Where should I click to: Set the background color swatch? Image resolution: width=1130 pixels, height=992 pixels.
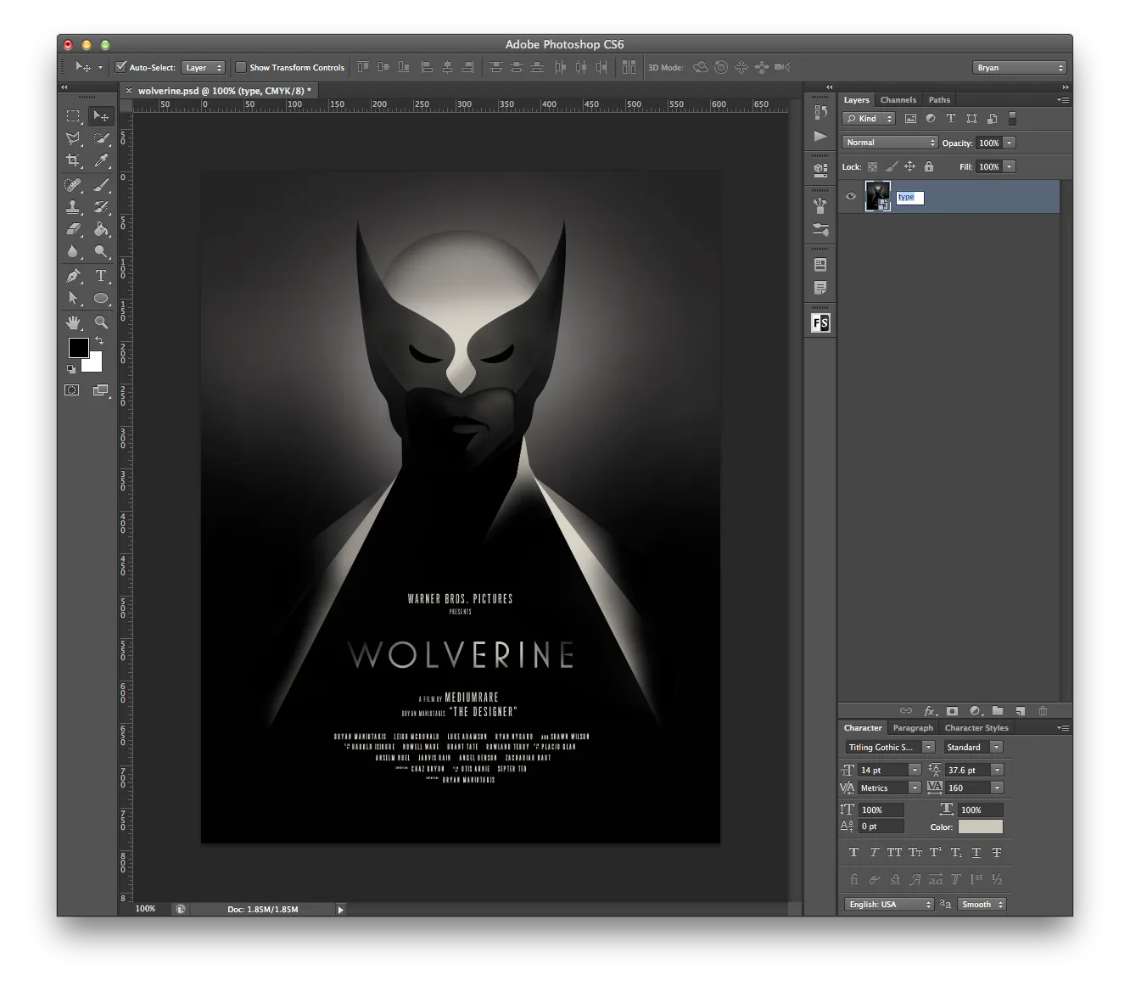93,363
